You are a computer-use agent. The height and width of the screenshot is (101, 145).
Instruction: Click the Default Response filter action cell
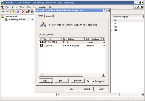tap(71, 45)
